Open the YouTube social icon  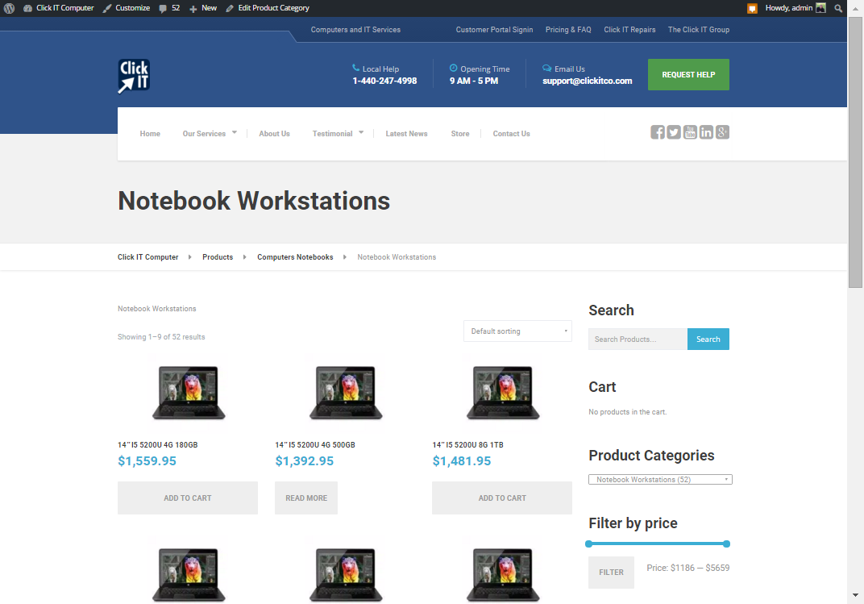click(x=690, y=132)
